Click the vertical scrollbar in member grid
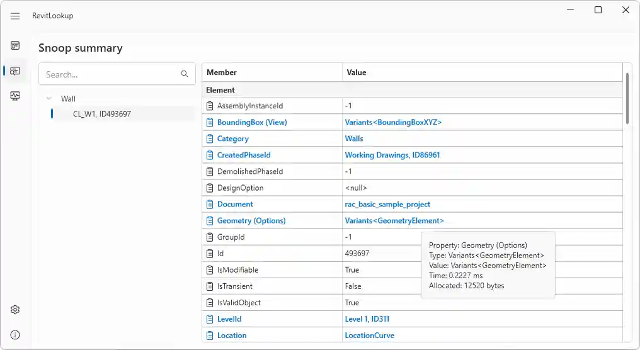The width and height of the screenshot is (640, 350). (x=627, y=99)
